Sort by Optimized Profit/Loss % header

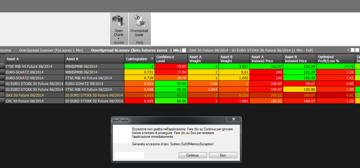335,59
